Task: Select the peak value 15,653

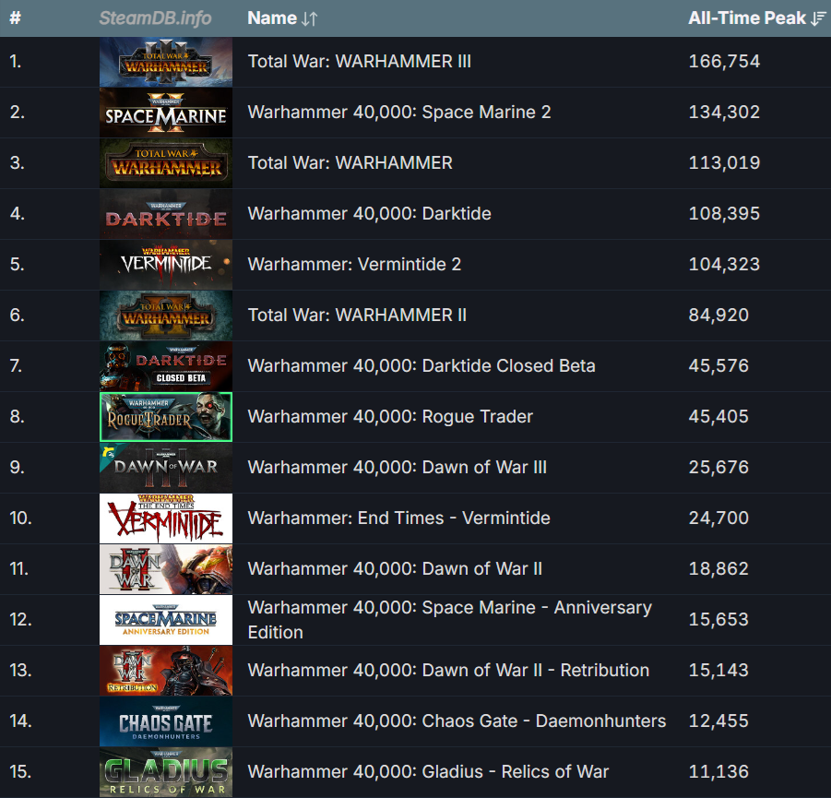Action: pyautogui.click(x=718, y=619)
